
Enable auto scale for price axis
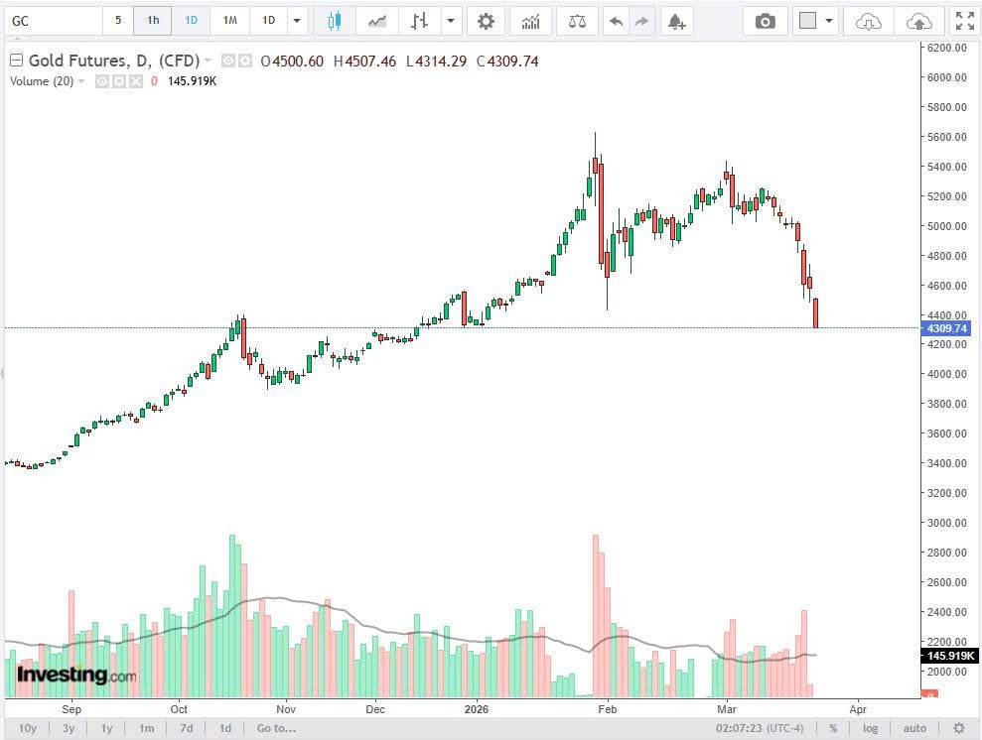click(914, 728)
